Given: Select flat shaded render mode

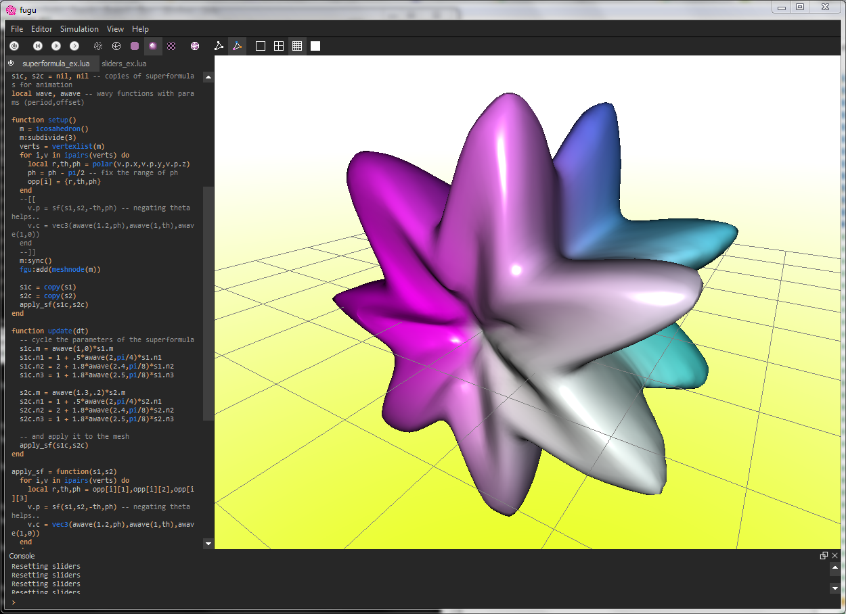Looking at the screenshot, I should [135, 46].
